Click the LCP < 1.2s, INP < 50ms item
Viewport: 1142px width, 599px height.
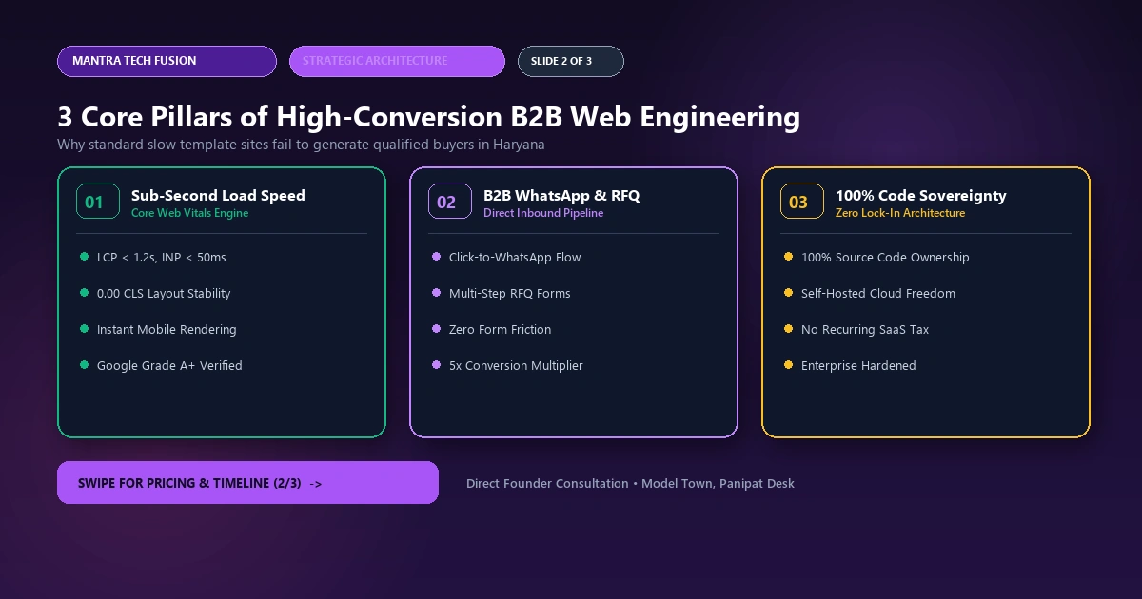click(x=161, y=258)
